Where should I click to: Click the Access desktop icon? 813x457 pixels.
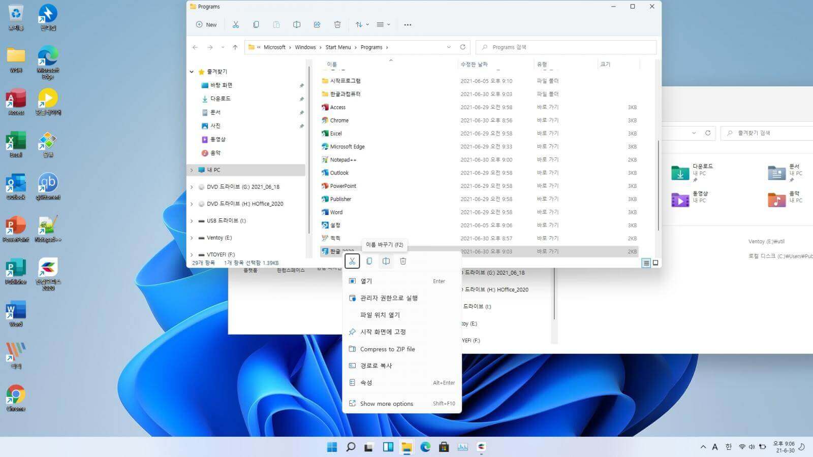pos(16,102)
